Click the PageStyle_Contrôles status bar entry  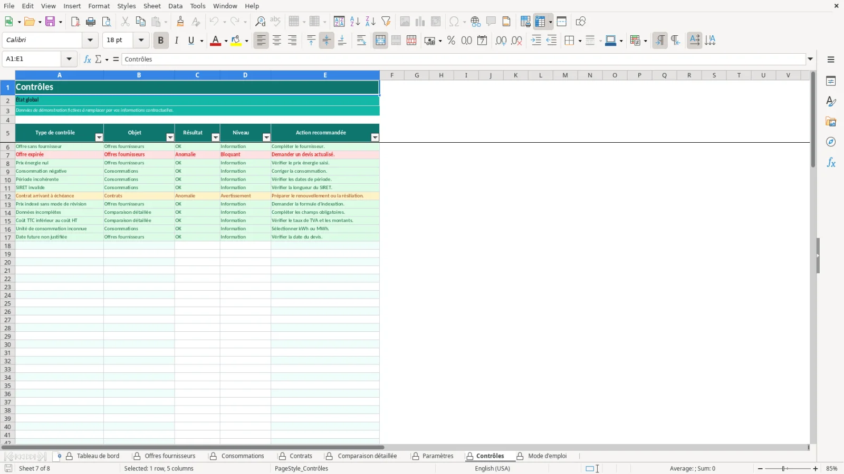click(301, 469)
